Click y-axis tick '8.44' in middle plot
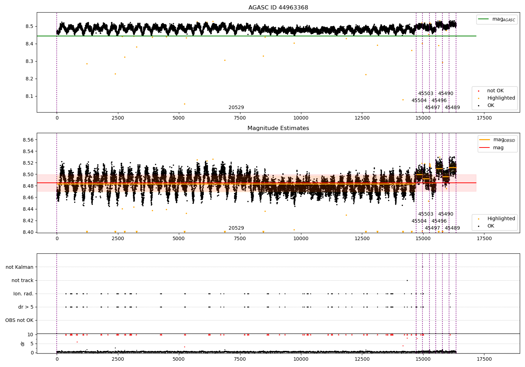The image size is (525, 367). 28,209
